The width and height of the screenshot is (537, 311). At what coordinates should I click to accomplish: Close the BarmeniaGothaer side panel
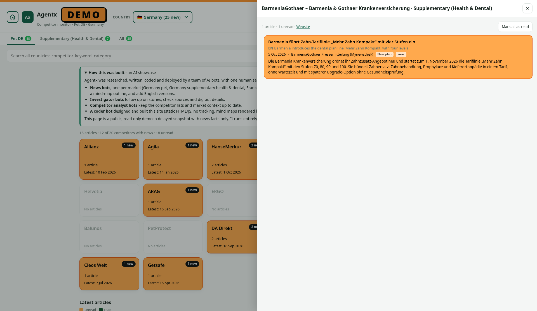(527, 8)
